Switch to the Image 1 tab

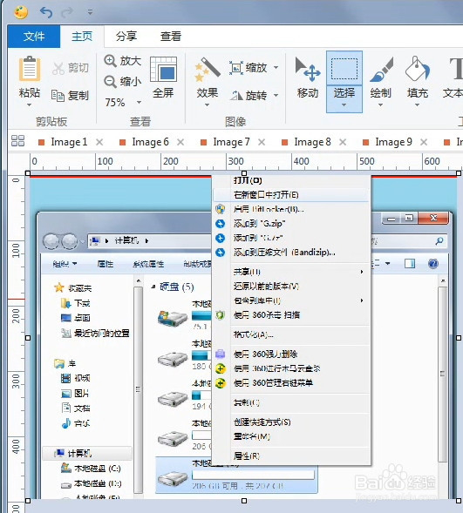click(69, 142)
